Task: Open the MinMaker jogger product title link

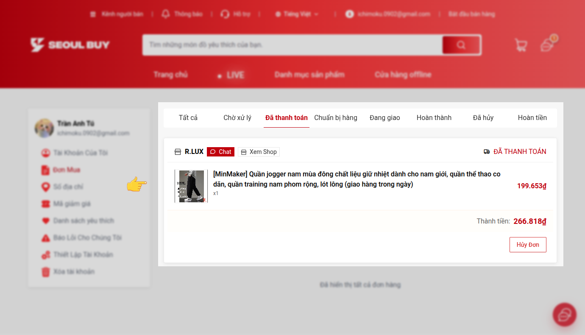Action: 356,179
